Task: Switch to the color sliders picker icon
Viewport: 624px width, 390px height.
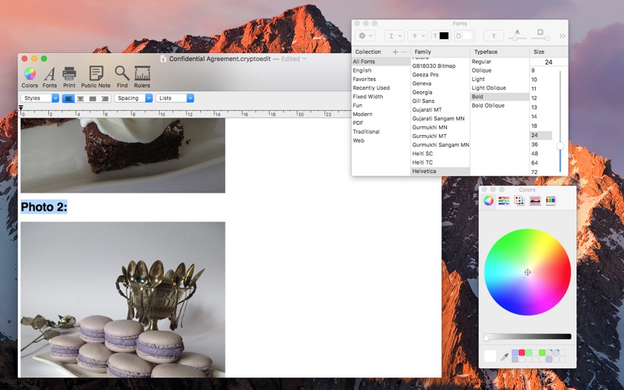Action: (x=504, y=200)
